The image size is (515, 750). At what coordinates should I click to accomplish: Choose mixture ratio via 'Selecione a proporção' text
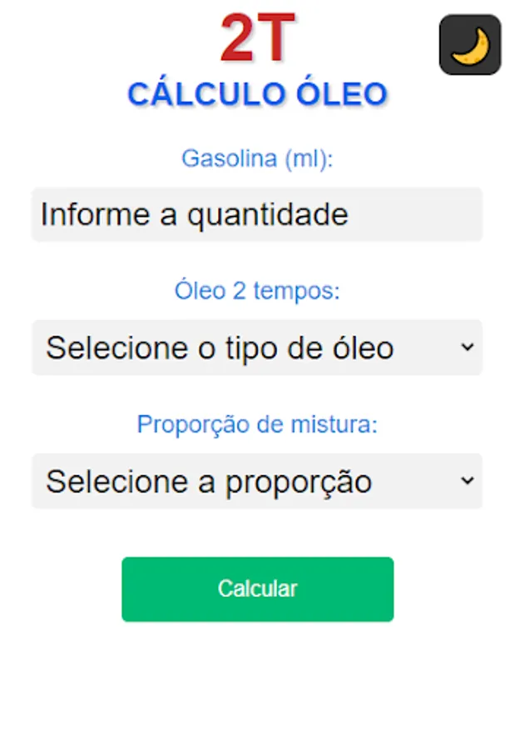209,482
